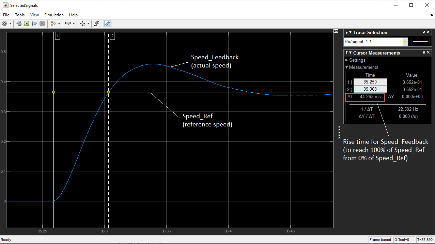Open the zoom tool dropdown arrow
The image size is (435, 244).
point(74,24)
